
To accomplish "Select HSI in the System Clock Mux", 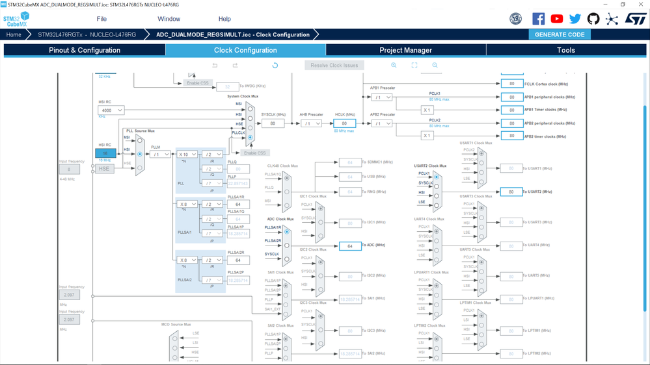I will (x=250, y=119).
